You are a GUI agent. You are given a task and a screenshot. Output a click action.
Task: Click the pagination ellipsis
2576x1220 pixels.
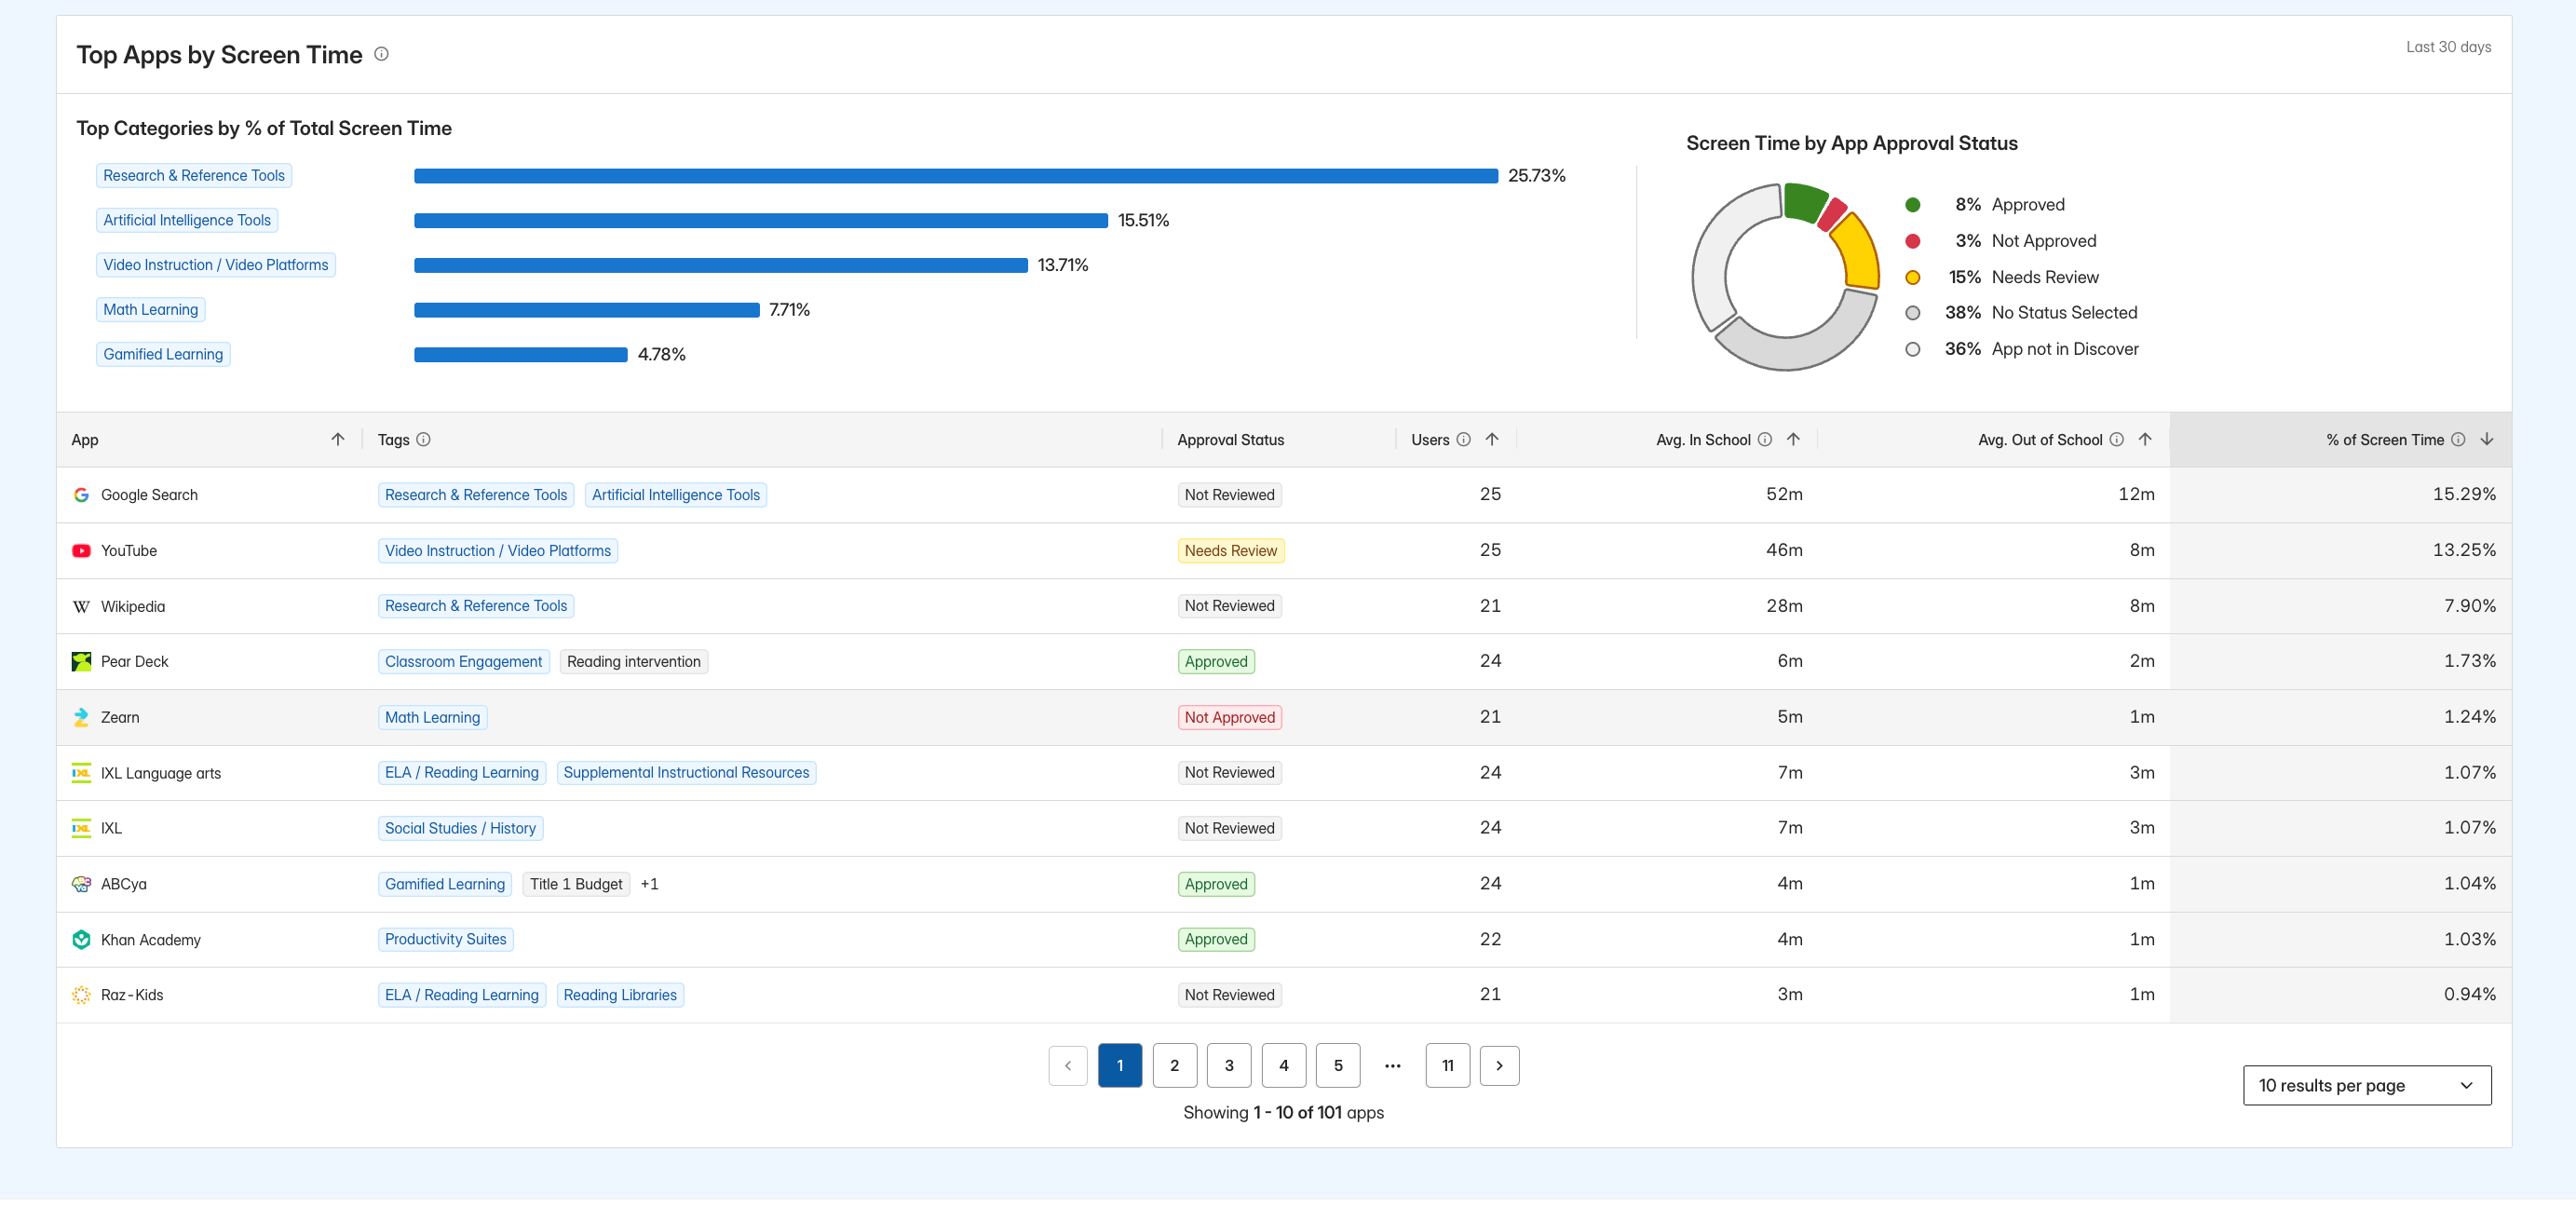[x=1393, y=1066]
